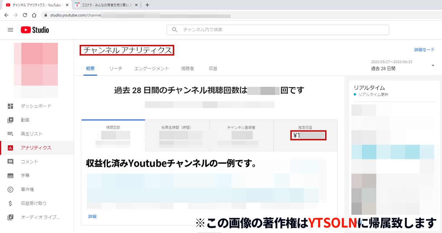This screenshot has height=233, width=442.
Task: Switch to the 視聴者 tab
Action: [187, 68]
